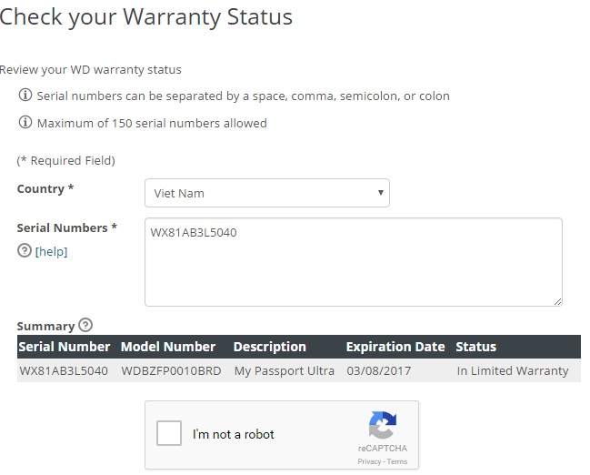Click the In Limited Warranty status cell

(x=513, y=370)
